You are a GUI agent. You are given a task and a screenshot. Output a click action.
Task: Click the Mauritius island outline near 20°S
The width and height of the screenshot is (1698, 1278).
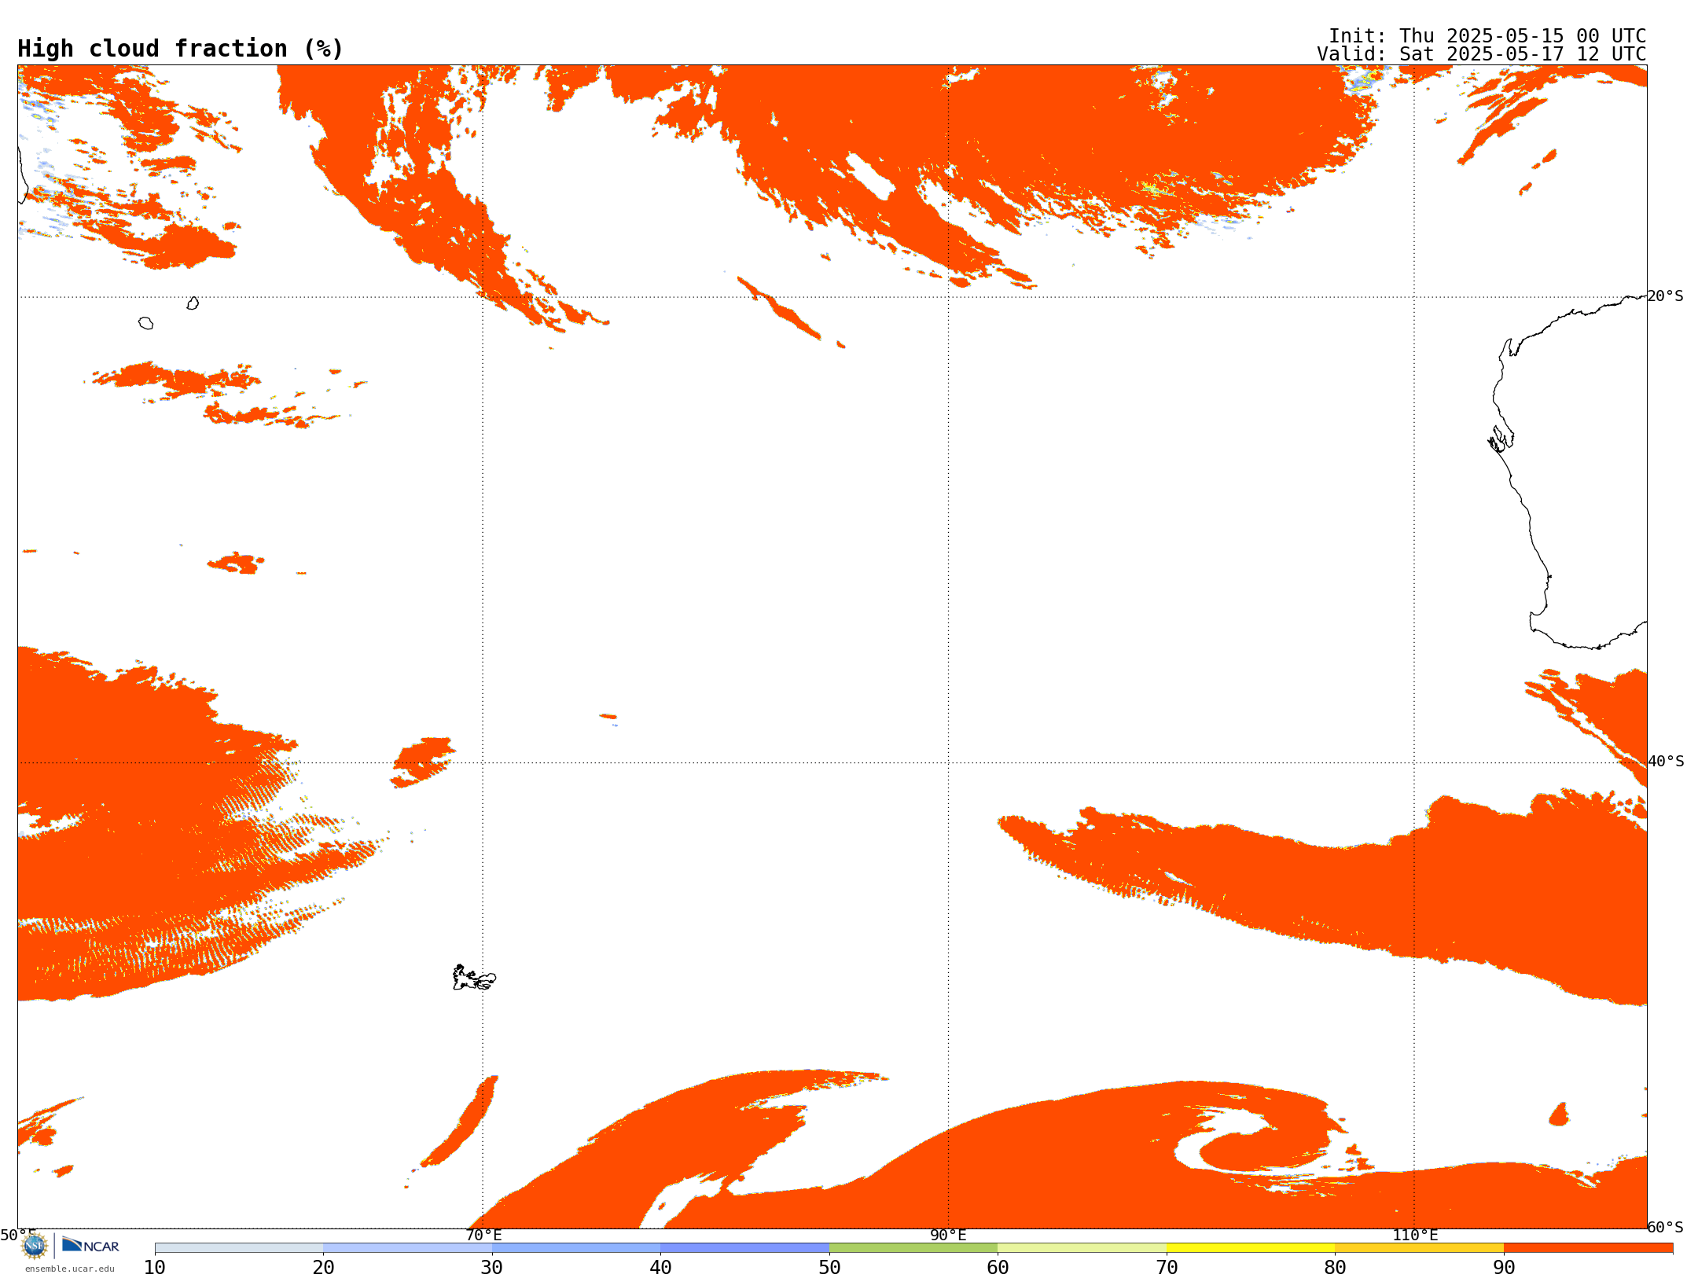tap(193, 303)
